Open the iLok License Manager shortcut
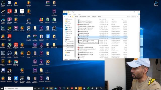The height and width of the screenshot is (90, 161). [x=22, y=79]
